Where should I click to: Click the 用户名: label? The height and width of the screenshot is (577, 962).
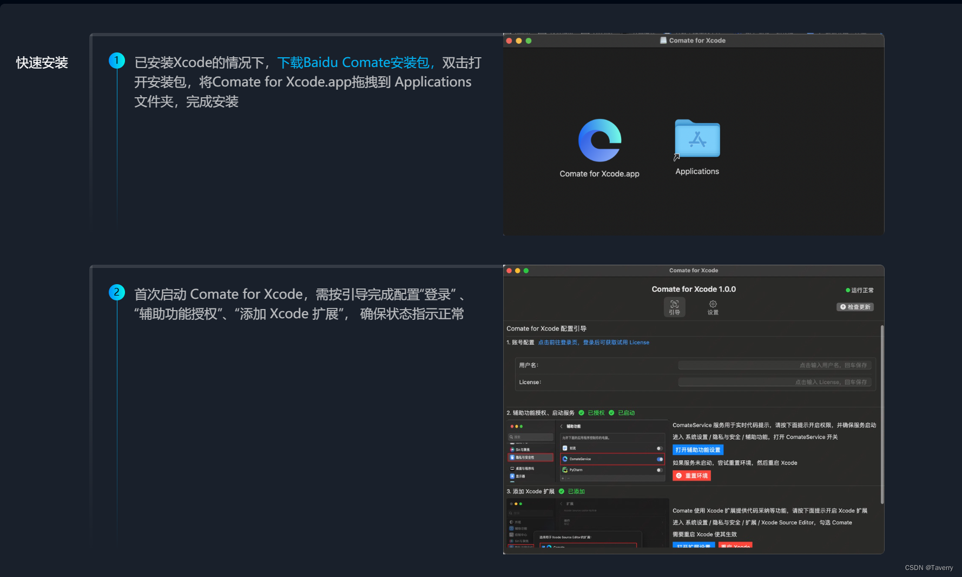tap(529, 365)
